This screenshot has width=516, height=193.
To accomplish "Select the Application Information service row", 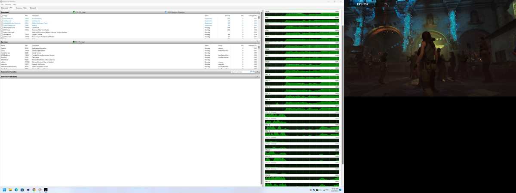I will (129, 48).
